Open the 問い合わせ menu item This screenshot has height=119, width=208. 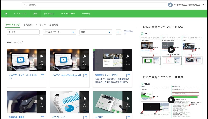(49, 14)
